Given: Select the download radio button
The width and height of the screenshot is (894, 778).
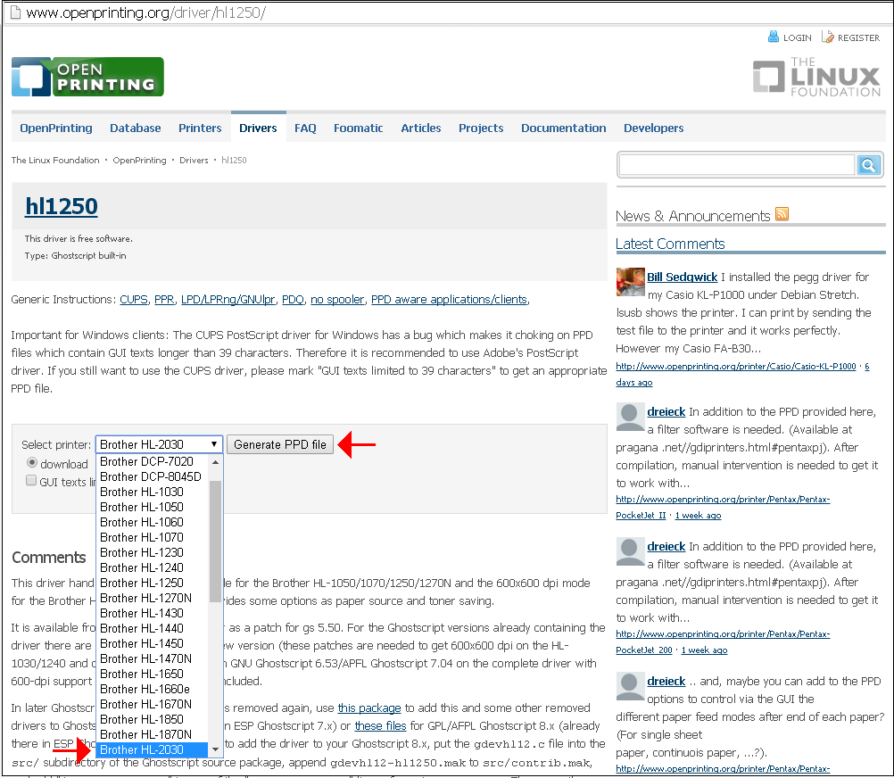Looking at the screenshot, I should 32,463.
